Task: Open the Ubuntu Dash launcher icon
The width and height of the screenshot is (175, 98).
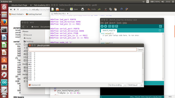Action: [4, 7]
